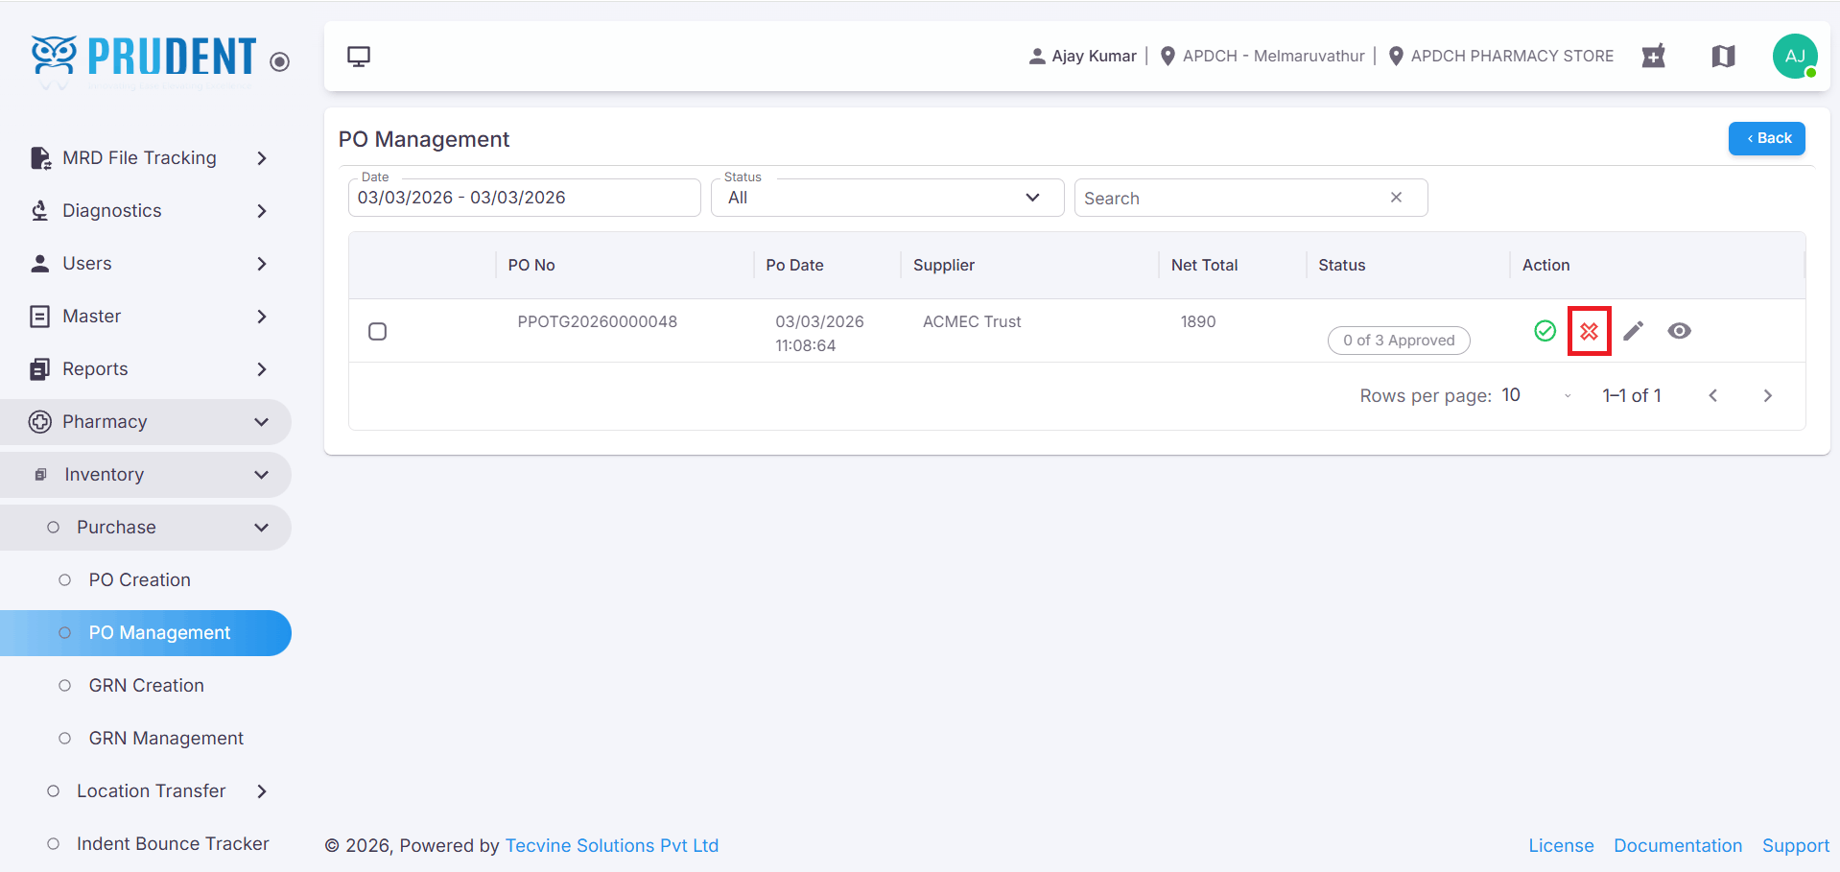The width and height of the screenshot is (1840, 872).
Task: Click Users person icon in sidebar
Action: click(x=40, y=264)
